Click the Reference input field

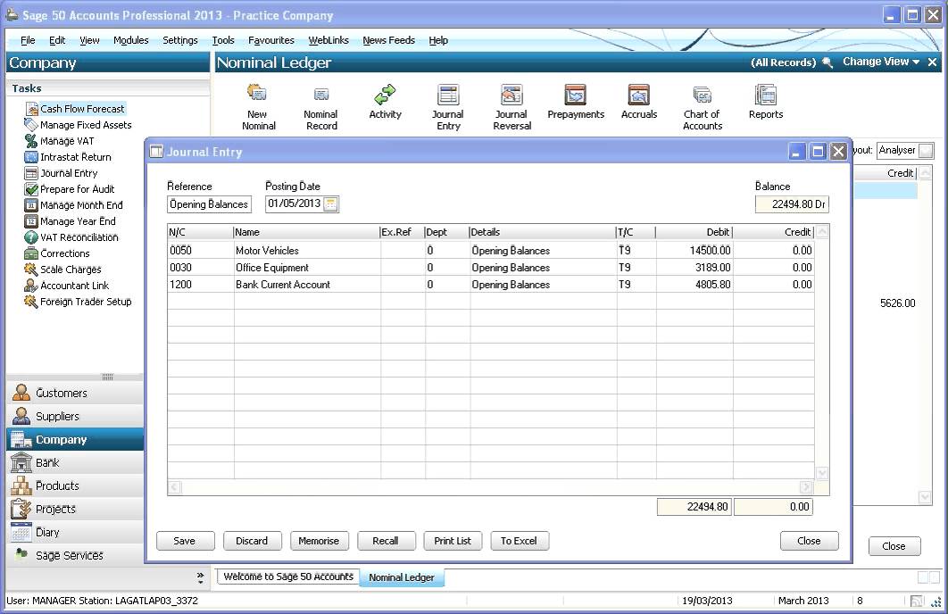point(209,204)
